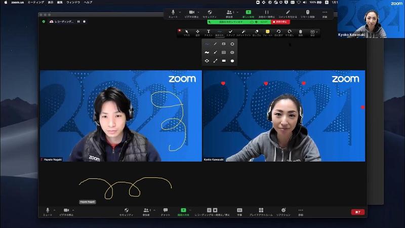This screenshot has width=405, height=228.
Task: Undo the last annotation stroke
Action: (278, 32)
